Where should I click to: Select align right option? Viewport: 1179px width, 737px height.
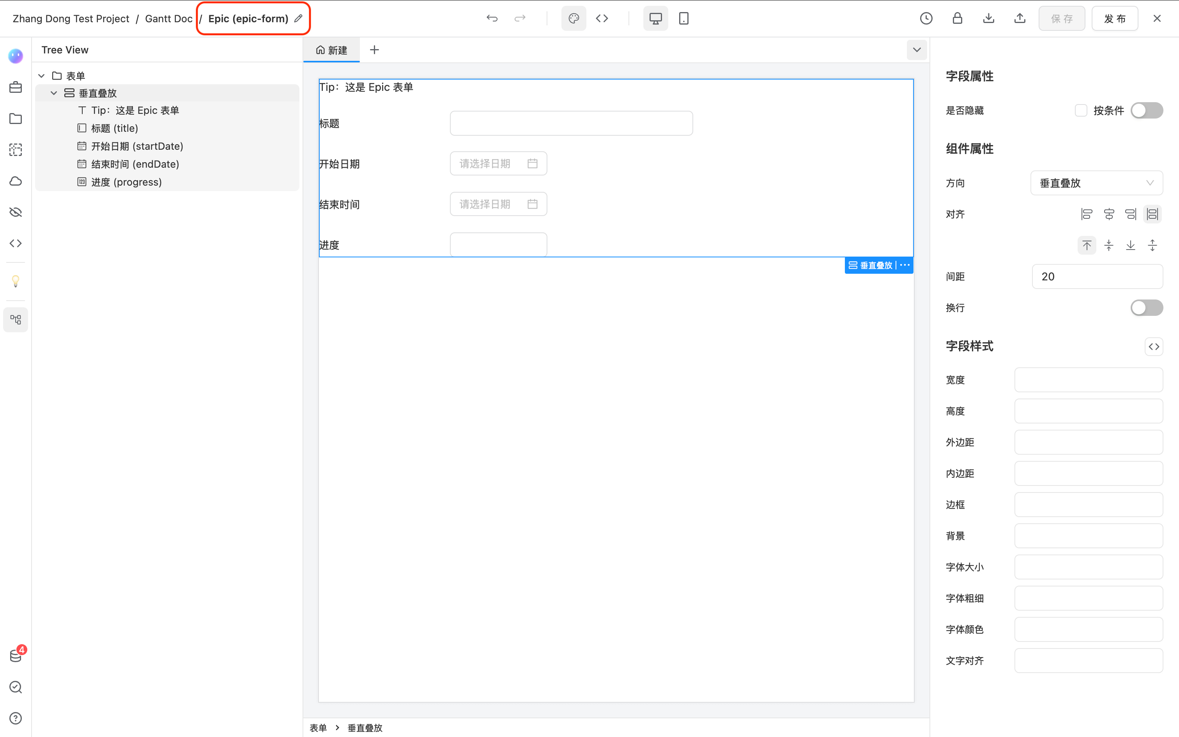1131,214
